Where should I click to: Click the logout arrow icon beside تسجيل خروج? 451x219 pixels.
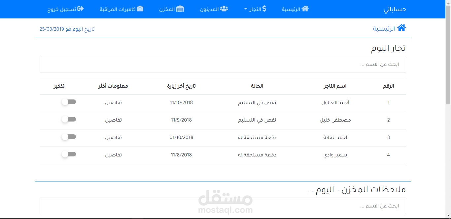pyautogui.click(x=81, y=9)
